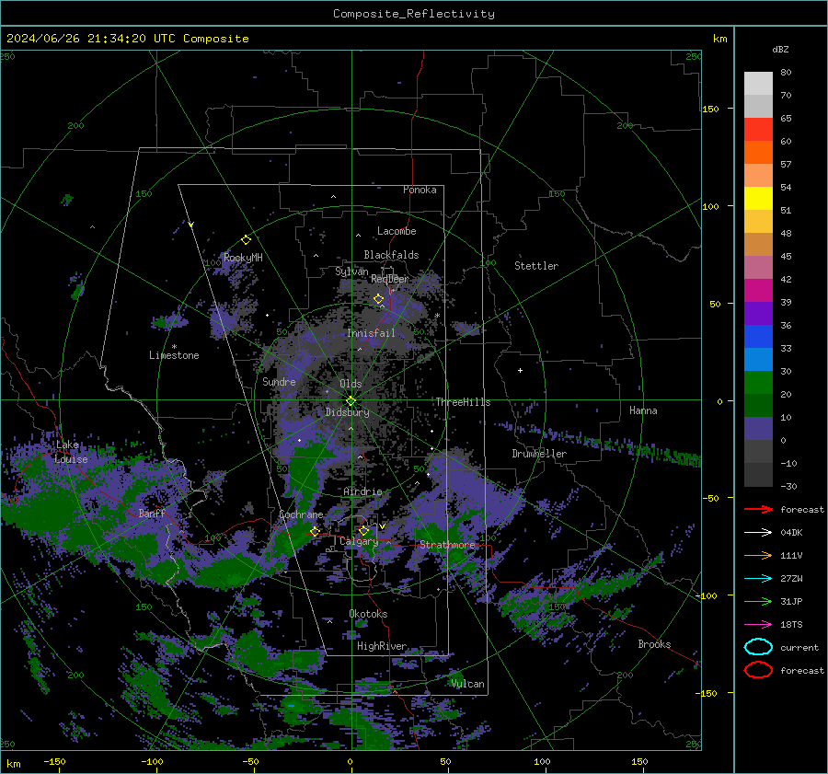Click the Innisfail map label
This screenshot has height=774, width=828.
[x=372, y=333]
